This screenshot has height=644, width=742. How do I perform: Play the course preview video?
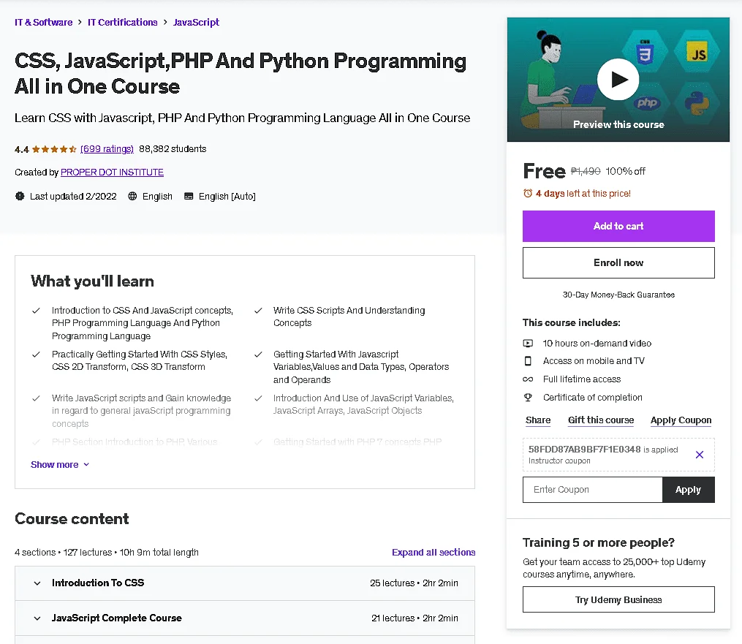coord(618,79)
